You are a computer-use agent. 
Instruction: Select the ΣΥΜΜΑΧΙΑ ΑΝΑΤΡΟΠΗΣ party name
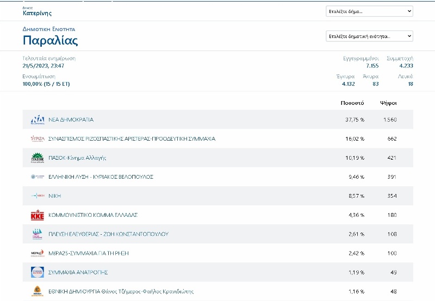click(x=78, y=272)
